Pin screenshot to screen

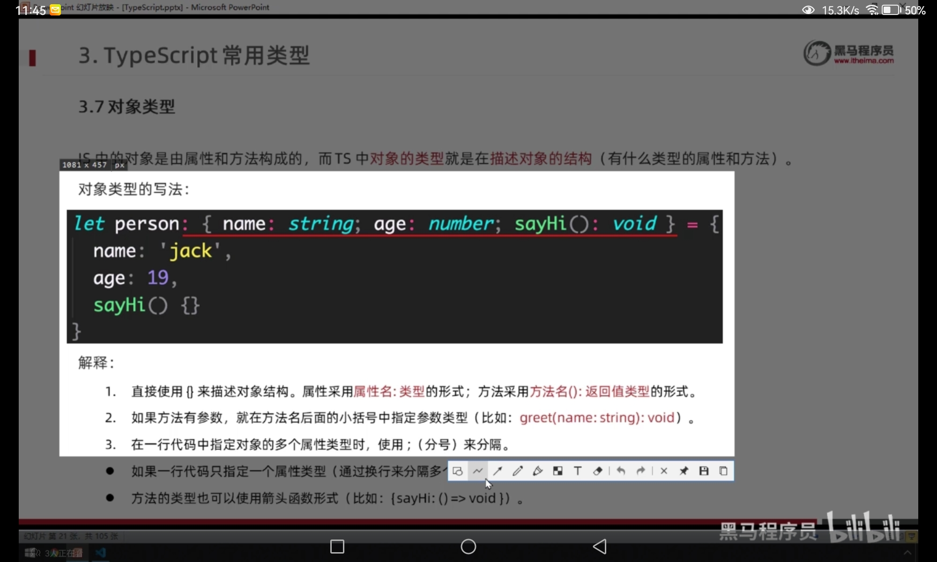pyautogui.click(x=684, y=471)
